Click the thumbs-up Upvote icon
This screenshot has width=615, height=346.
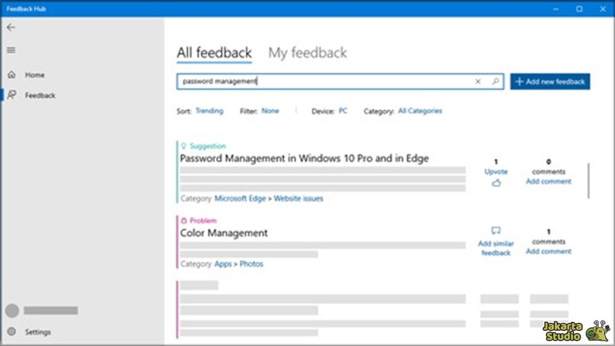pyautogui.click(x=496, y=183)
